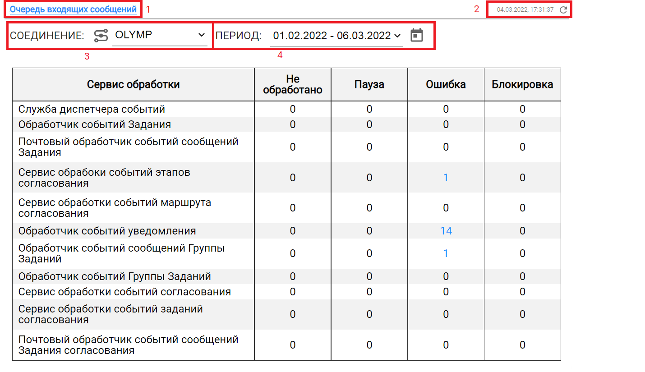This screenshot has width=645, height=372.
Task: Open the period range dropdown 01.02.2022 - 06.03.2022
Action: click(x=336, y=36)
